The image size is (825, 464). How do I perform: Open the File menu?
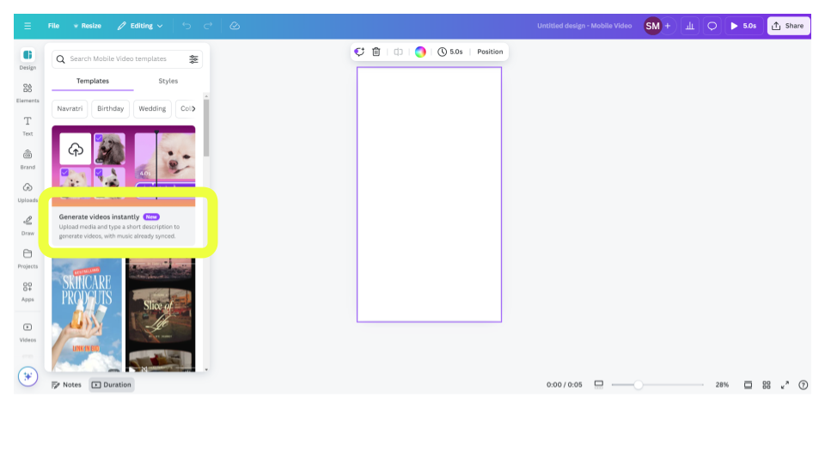(53, 26)
